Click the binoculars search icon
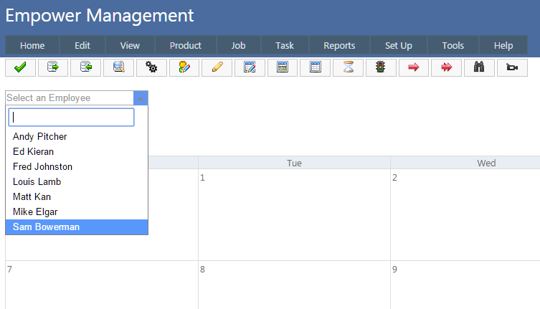The height and width of the screenshot is (309, 540). (x=479, y=67)
